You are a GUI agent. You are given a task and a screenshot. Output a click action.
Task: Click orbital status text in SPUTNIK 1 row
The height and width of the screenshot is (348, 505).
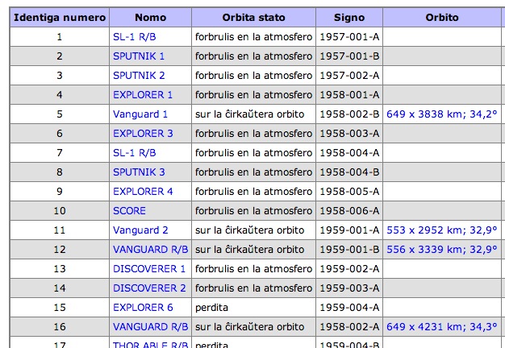(x=253, y=56)
